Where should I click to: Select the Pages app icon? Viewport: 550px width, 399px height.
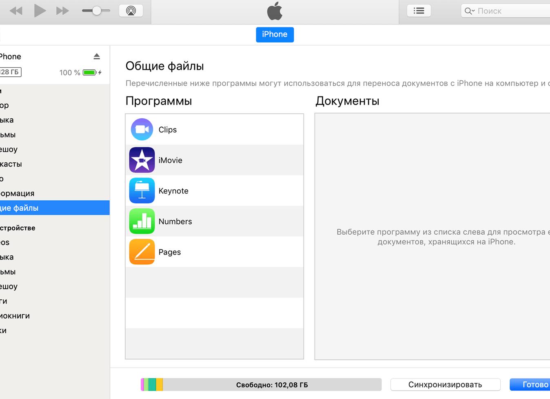coord(142,252)
